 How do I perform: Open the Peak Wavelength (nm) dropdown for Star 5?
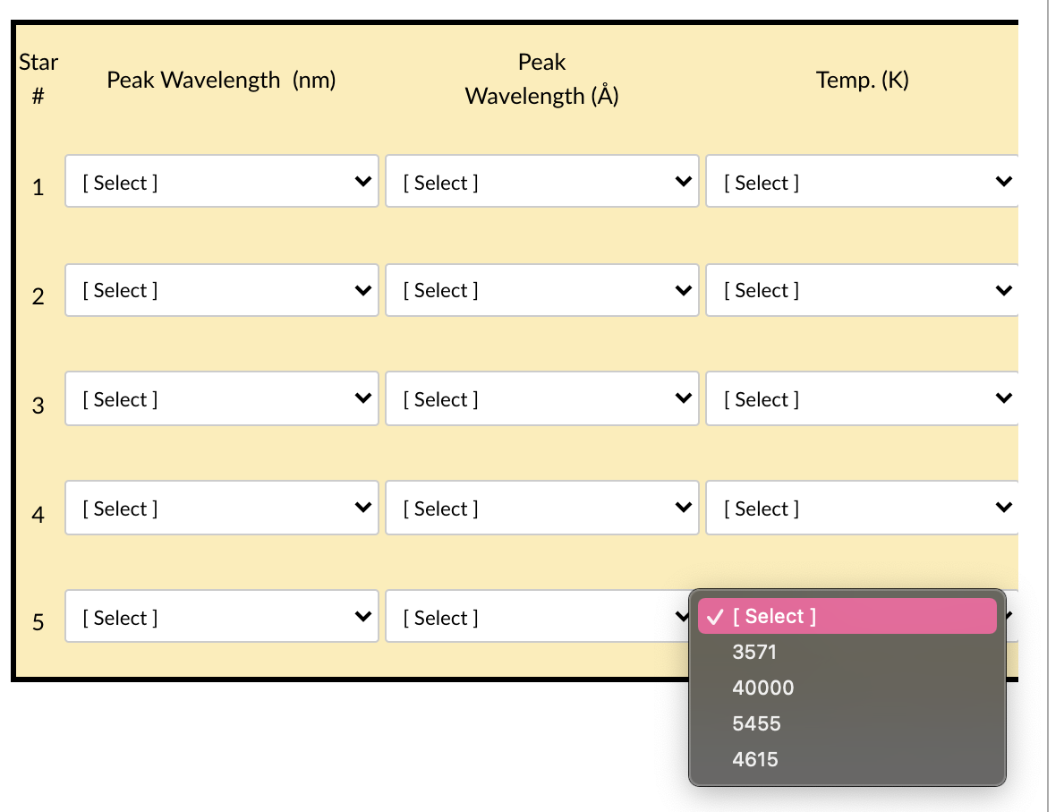coord(221,617)
